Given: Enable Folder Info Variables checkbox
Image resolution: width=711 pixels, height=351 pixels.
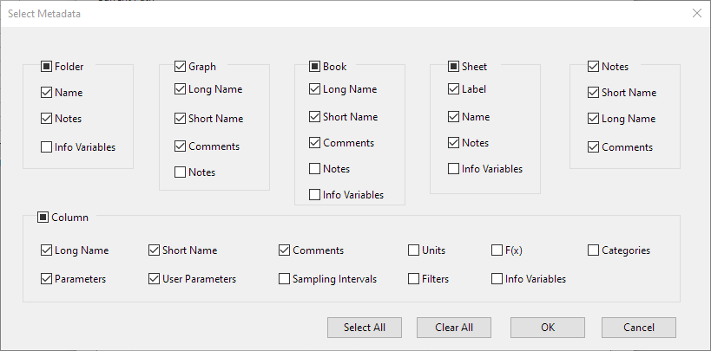Looking at the screenshot, I should tap(46, 147).
